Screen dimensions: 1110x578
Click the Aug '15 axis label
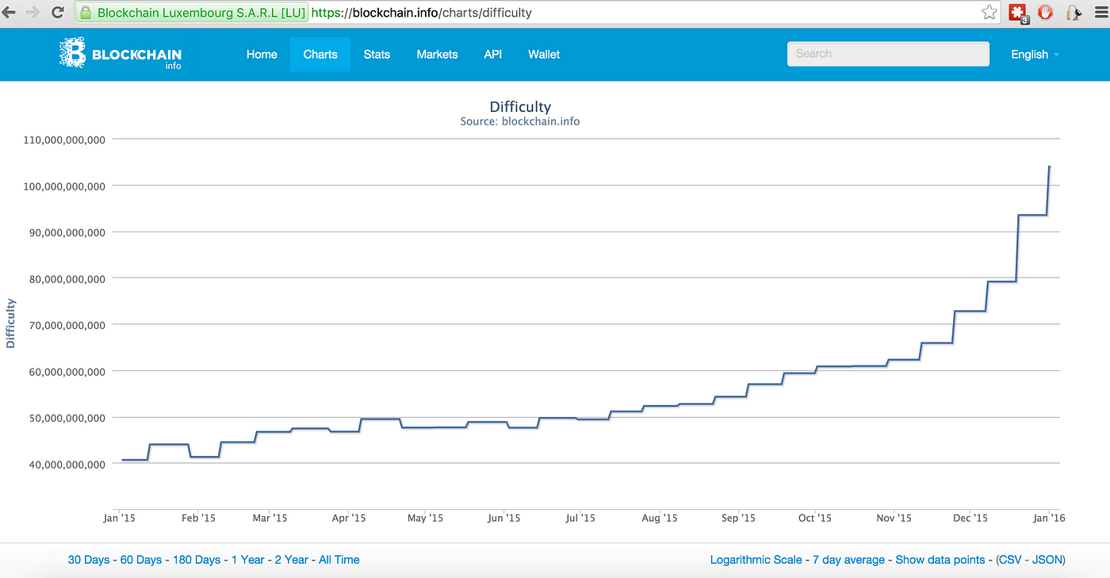pos(660,519)
